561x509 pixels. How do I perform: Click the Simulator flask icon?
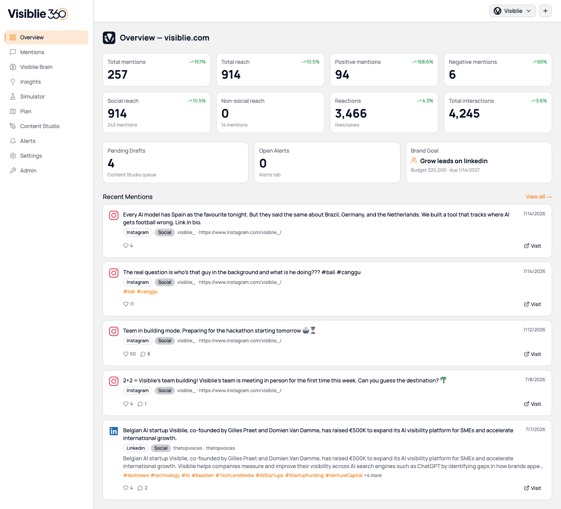pos(13,97)
